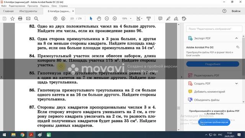Zoom in with the plus icon
Image resolution: width=245 pixels, height=138 pixels.
click(x=115, y=19)
